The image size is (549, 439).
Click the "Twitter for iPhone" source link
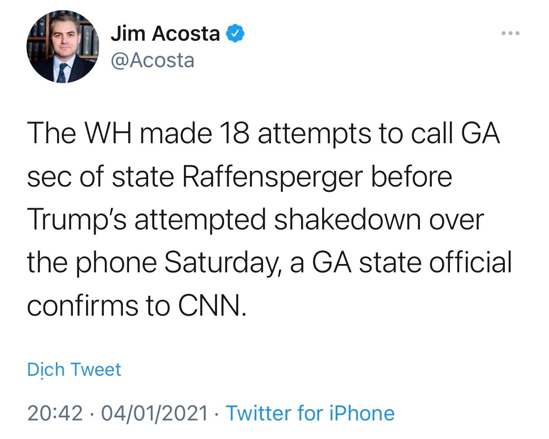310,413
